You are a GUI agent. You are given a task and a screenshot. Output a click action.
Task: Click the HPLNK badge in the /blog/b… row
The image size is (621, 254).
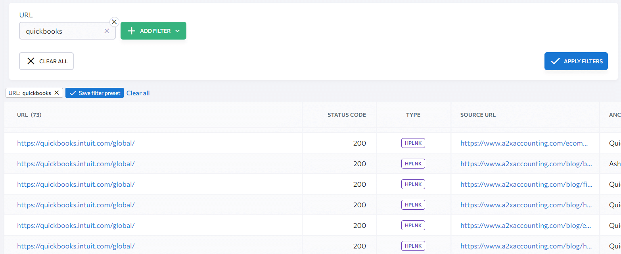[x=413, y=164]
